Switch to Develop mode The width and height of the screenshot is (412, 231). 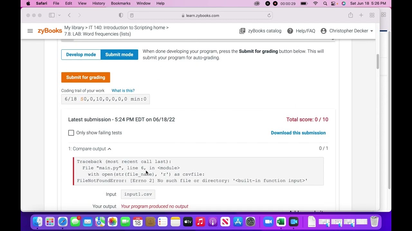point(81,55)
